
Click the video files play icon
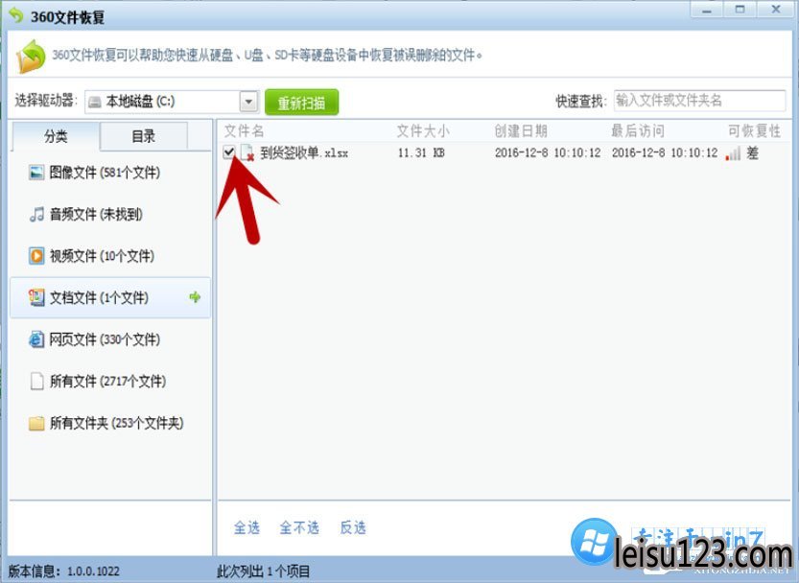[x=36, y=255]
